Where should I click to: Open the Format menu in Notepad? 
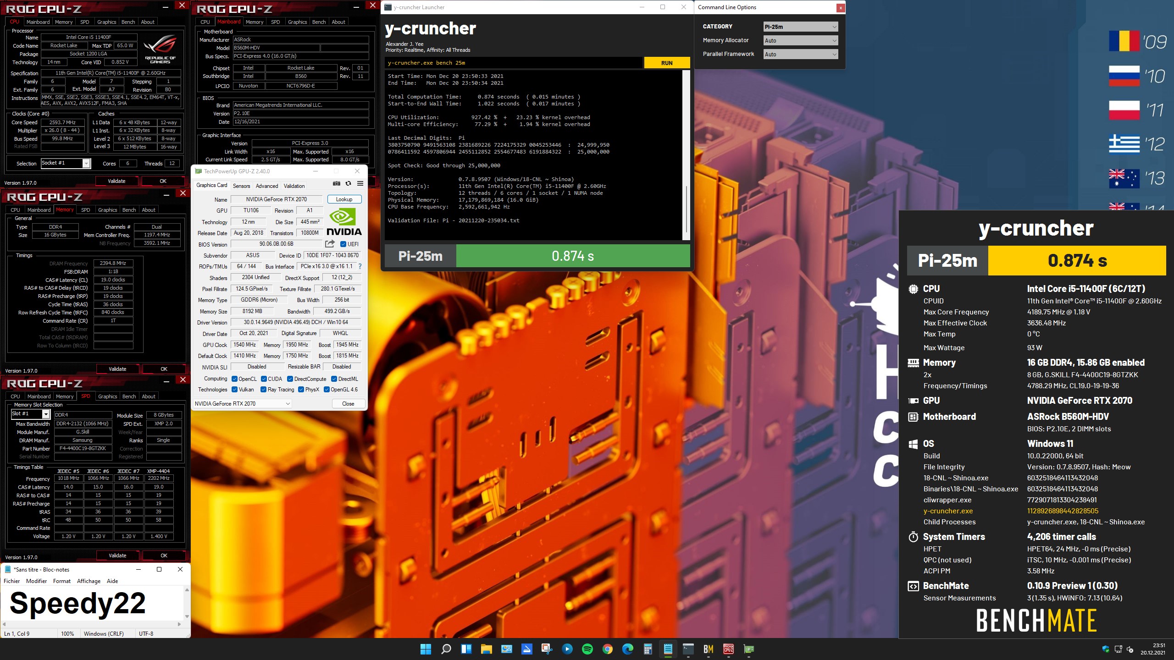click(x=62, y=581)
